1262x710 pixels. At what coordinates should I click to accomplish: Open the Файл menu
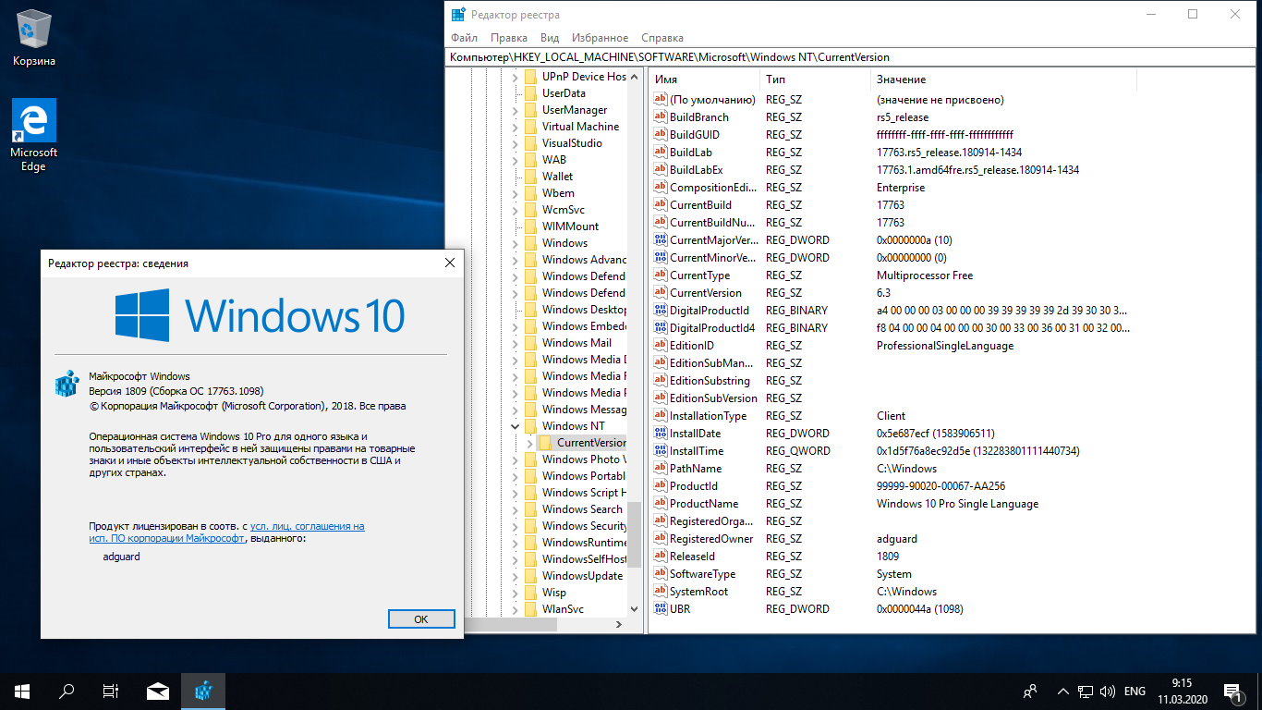pos(465,38)
